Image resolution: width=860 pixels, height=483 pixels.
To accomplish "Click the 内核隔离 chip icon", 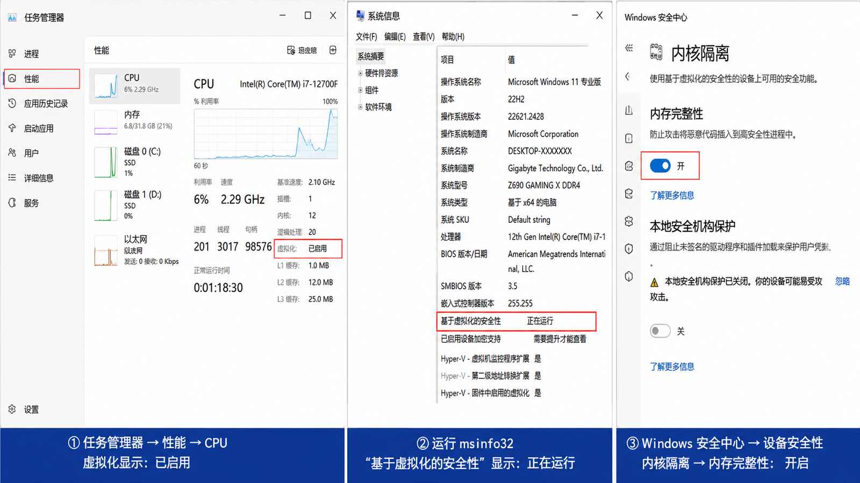I will (x=656, y=52).
